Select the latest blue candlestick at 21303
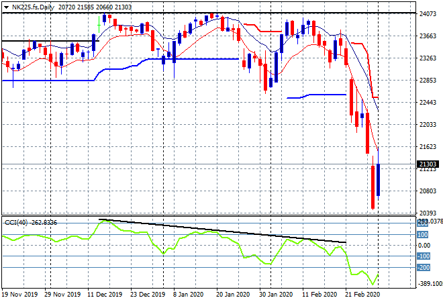Viewport: 443px width, 302px height. (x=378, y=180)
